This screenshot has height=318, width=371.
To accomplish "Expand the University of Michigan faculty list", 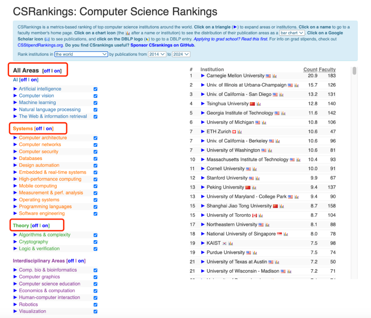I will (x=203, y=123).
